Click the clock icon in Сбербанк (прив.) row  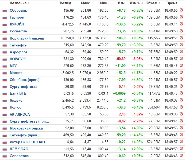[181, 79]
